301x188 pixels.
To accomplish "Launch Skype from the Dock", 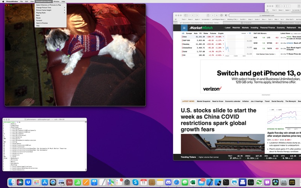I will click(x=135, y=182).
